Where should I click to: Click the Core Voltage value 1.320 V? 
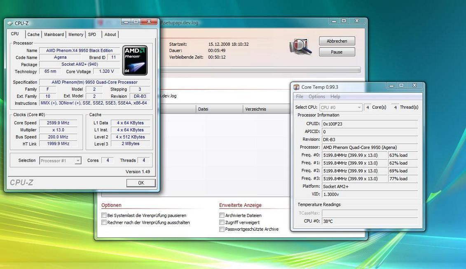pos(106,71)
